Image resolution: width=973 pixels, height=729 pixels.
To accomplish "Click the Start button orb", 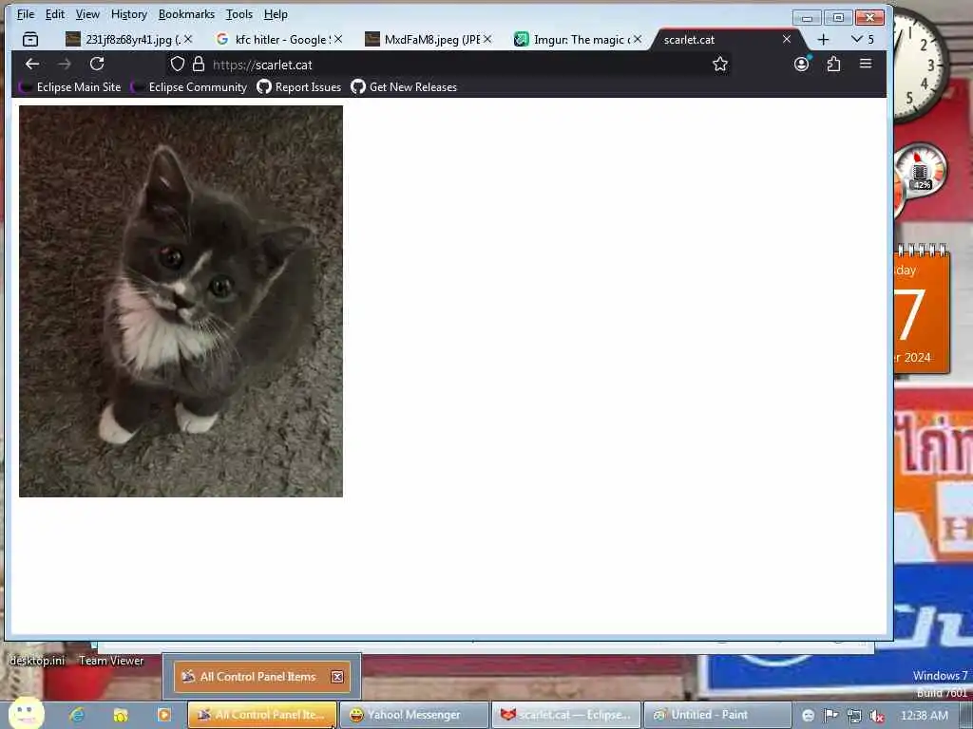I will tap(26, 713).
